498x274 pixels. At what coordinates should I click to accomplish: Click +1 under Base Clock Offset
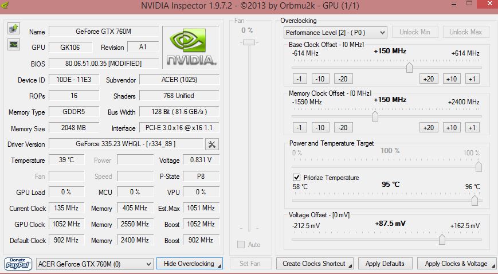(472, 79)
